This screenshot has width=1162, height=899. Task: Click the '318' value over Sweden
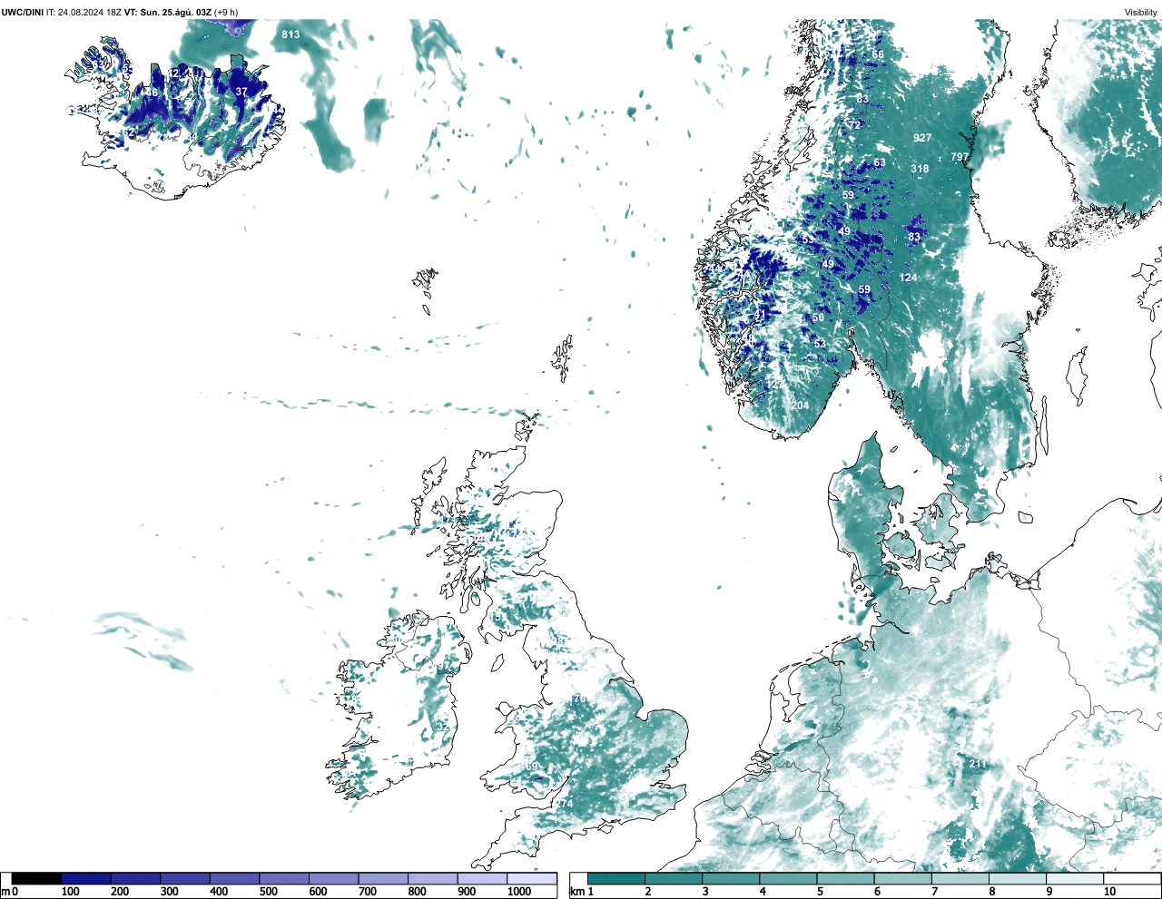tap(920, 169)
